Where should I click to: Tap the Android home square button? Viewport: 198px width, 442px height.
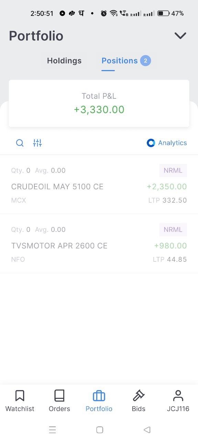(x=100, y=430)
